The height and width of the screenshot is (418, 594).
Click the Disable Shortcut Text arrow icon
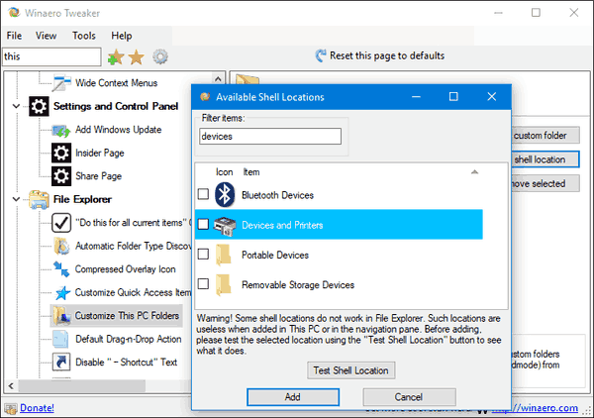(x=61, y=362)
